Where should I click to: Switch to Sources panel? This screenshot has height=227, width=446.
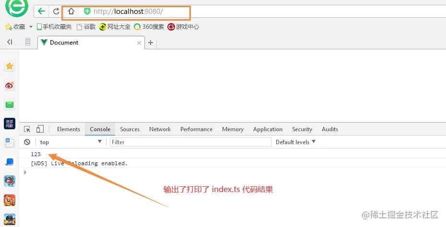129,129
